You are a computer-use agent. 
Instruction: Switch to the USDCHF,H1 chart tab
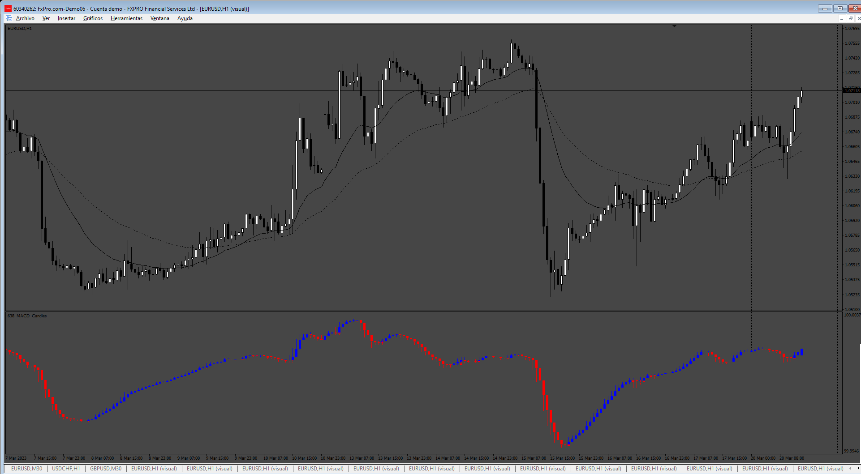66,469
